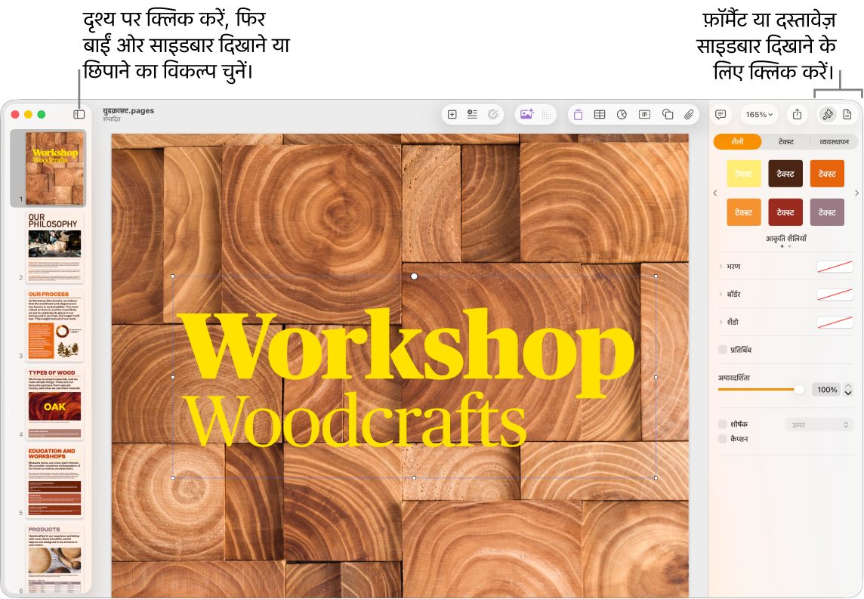Tick the कैप्शन caption checkbox

(722, 439)
